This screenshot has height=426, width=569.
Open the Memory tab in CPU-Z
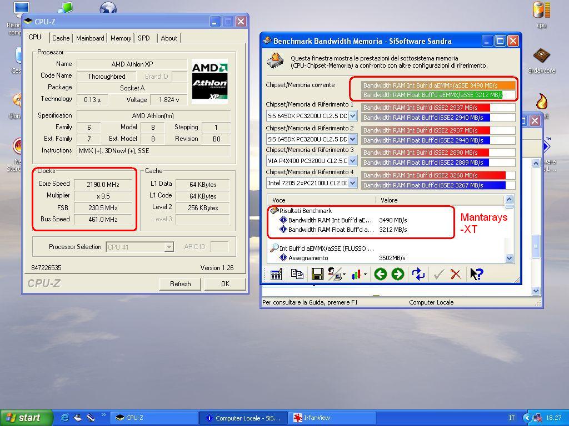[121, 38]
